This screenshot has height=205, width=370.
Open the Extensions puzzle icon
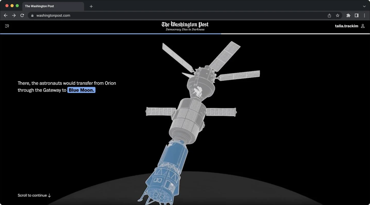(348, 15)
